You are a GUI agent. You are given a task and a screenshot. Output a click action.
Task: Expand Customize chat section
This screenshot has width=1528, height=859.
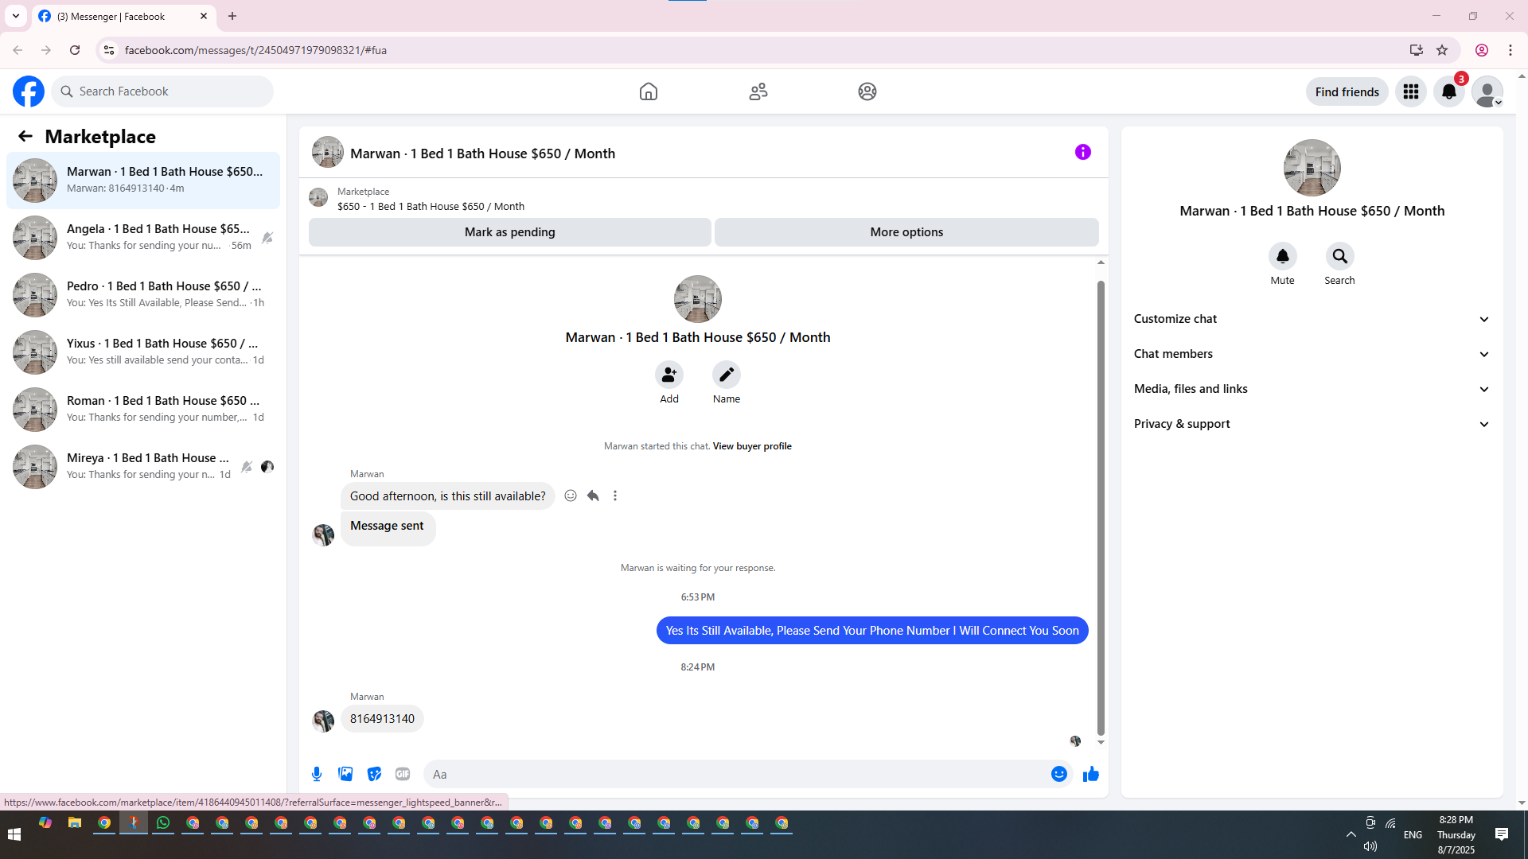point(1312,319)
